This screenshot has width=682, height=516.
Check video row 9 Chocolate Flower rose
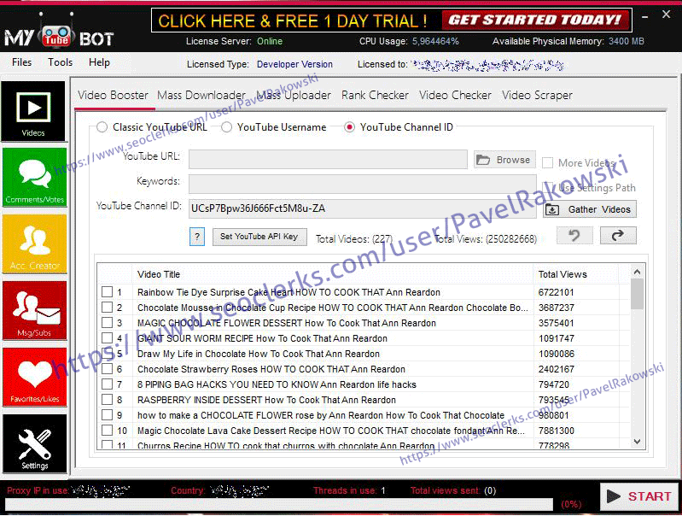tap(107, 415)
